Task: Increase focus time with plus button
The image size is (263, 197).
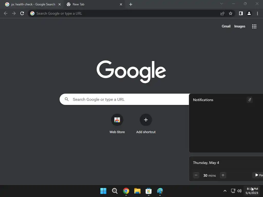Action: pyautogui.click(x=223, y=175)
